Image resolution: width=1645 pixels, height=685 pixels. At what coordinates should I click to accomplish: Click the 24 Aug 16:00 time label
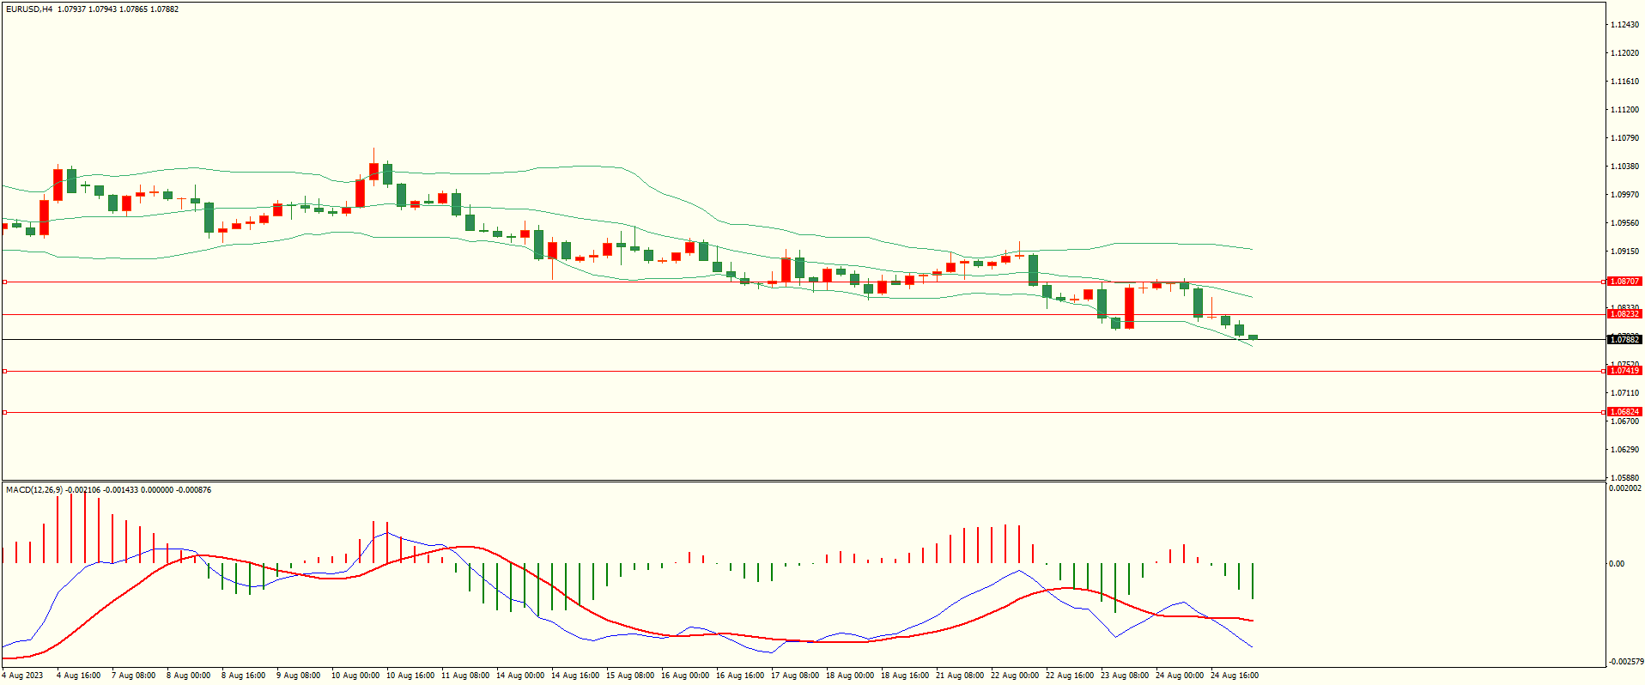(x=1235, y=676)
